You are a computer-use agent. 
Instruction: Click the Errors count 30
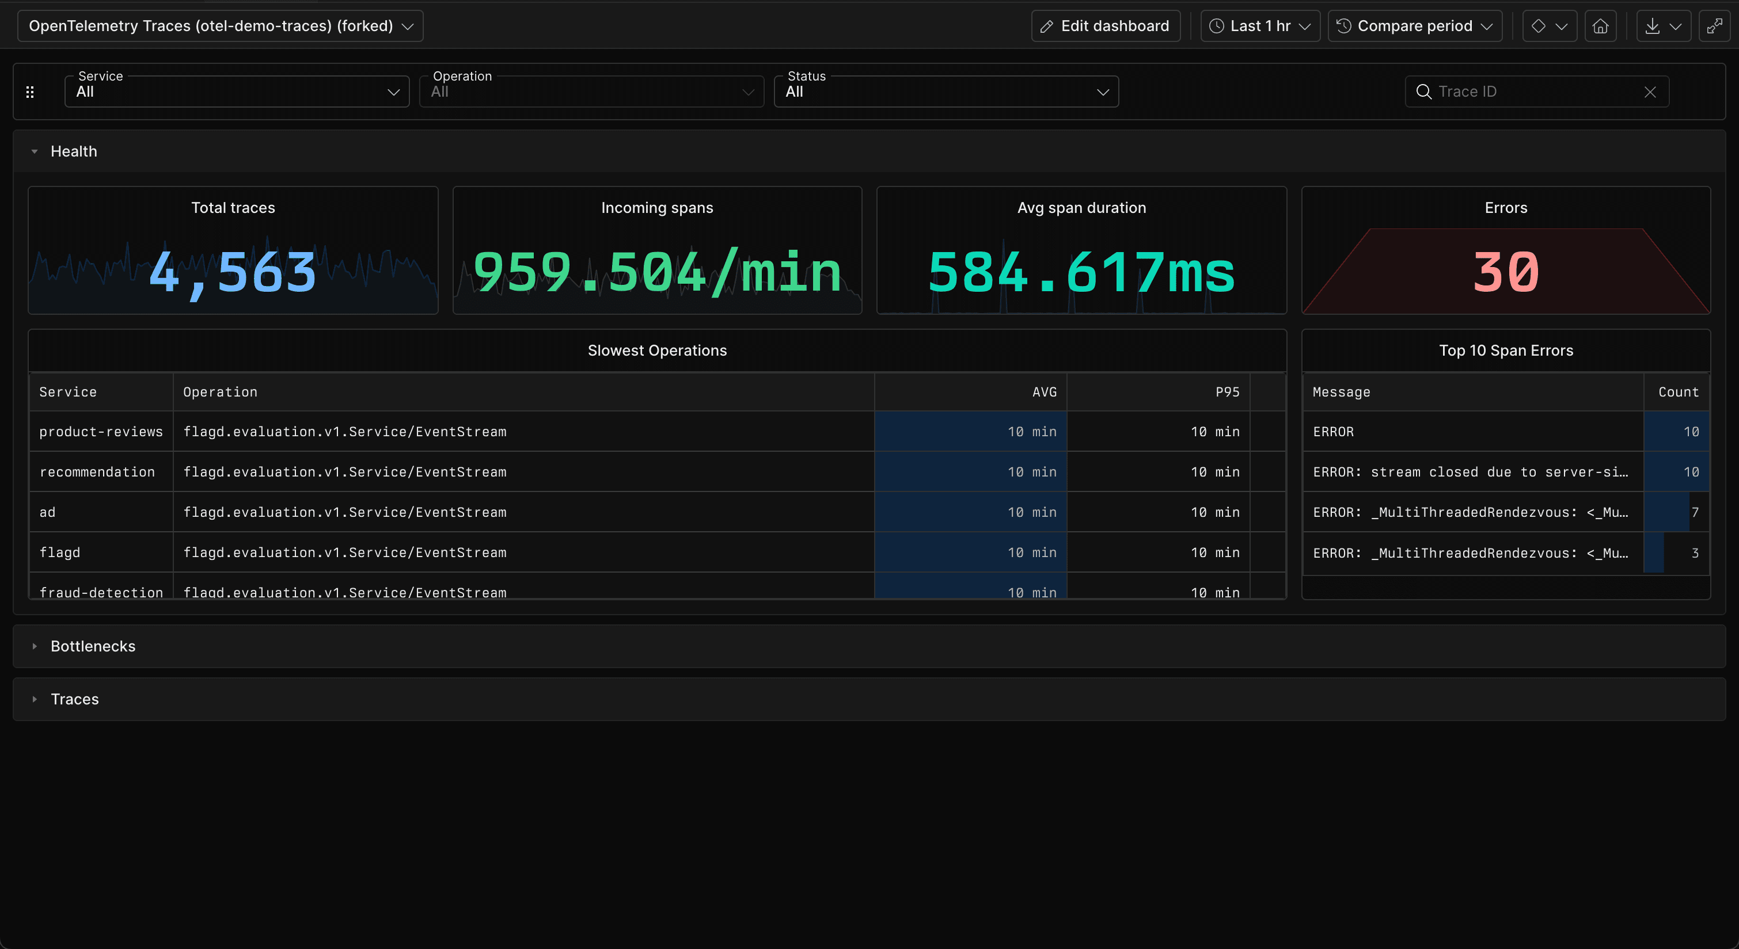point(1505,272)
